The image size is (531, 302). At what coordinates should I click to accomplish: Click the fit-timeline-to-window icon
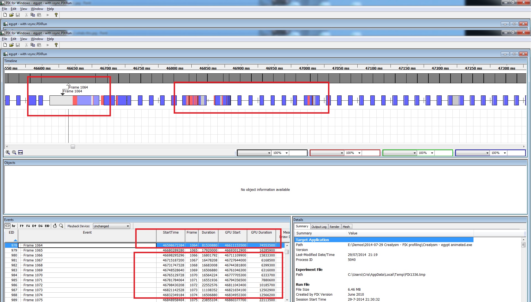(x=20, y=153)
